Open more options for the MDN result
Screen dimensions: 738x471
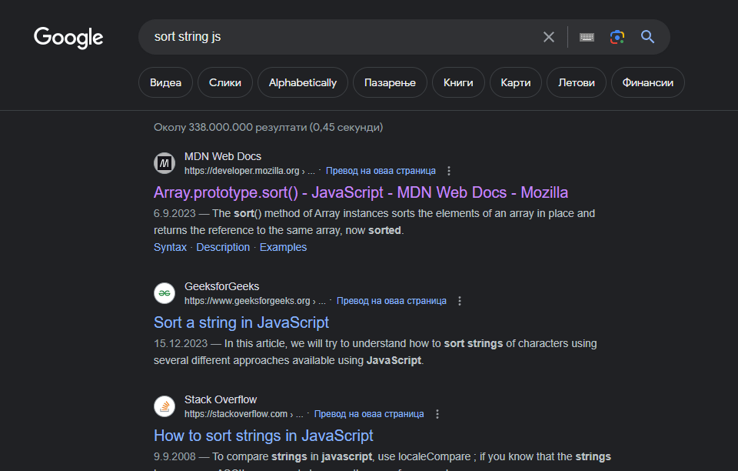pyautogui.click(x=448, y=171)
